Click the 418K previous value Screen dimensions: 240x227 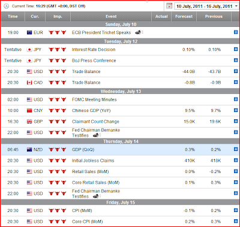(x=216, y=161)
